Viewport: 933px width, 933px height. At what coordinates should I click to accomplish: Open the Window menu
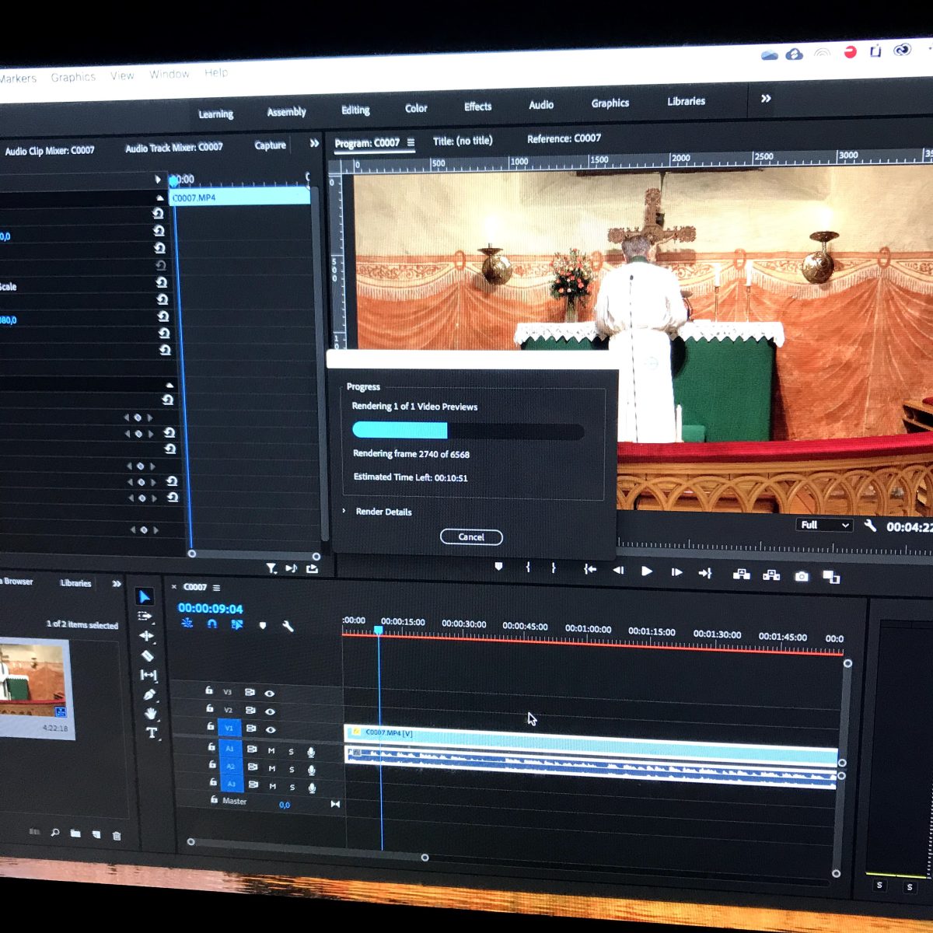(169, 74)
